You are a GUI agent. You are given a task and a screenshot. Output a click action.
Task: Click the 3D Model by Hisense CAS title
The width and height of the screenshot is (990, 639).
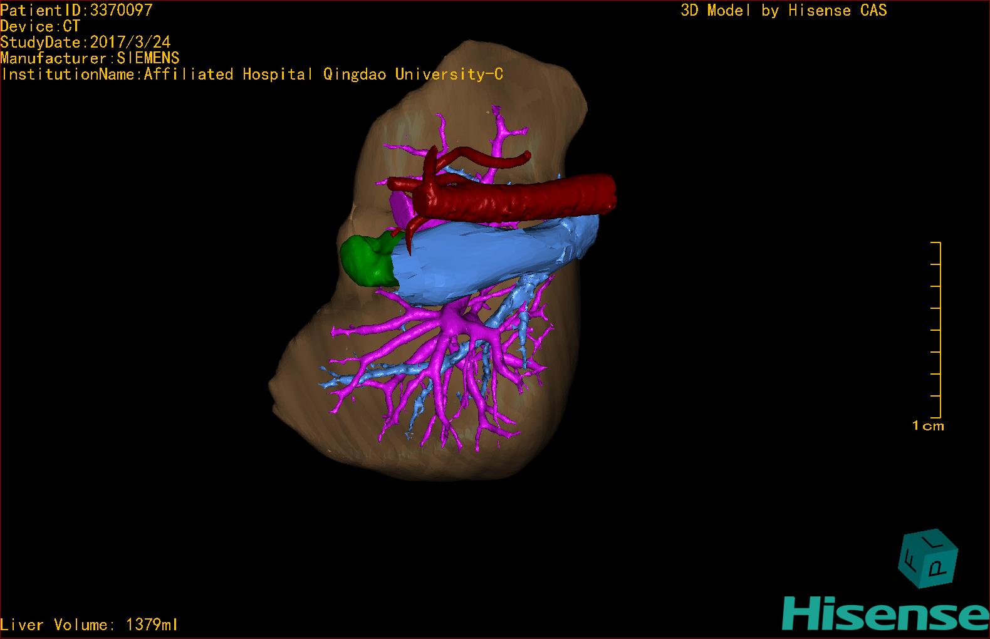point(783,11)
